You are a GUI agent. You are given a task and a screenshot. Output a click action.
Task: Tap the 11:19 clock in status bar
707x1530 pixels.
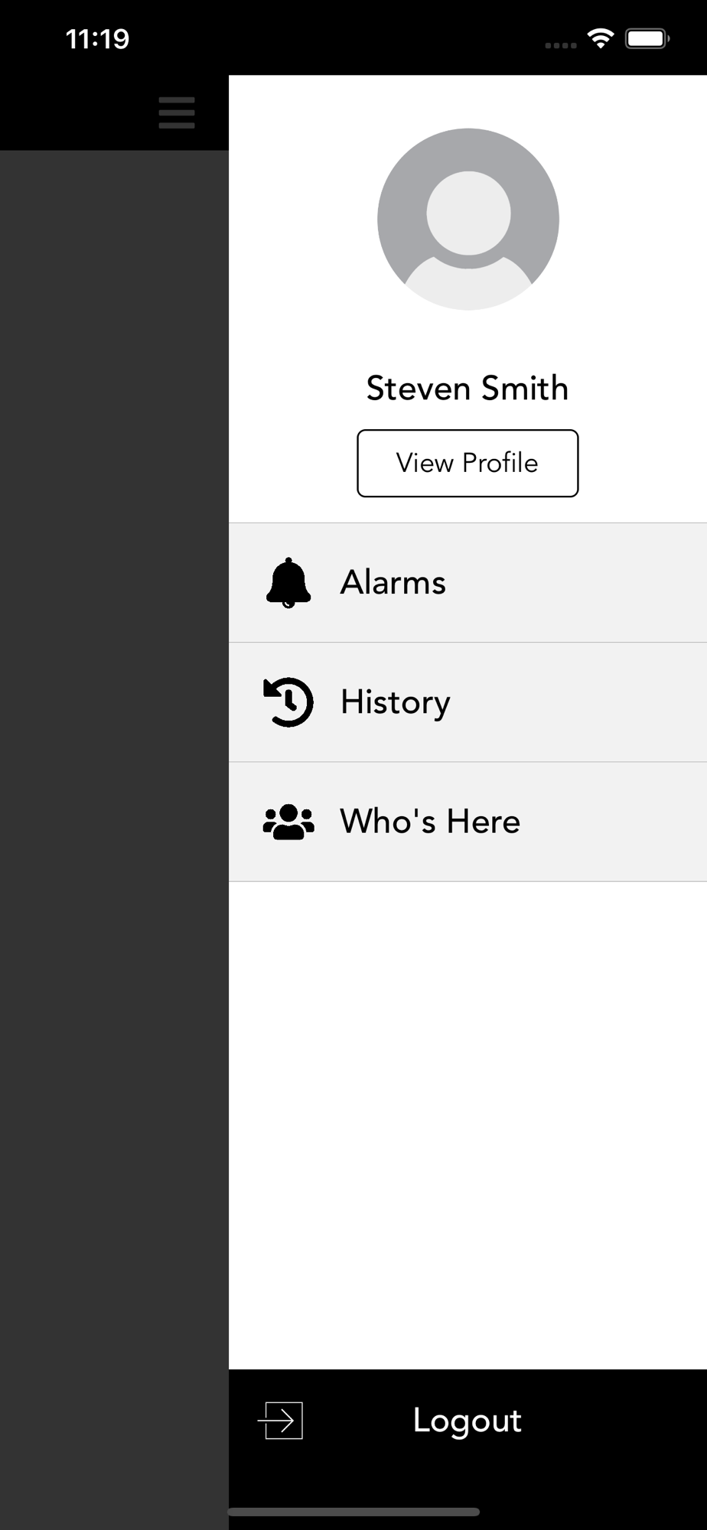click(97, 39)
